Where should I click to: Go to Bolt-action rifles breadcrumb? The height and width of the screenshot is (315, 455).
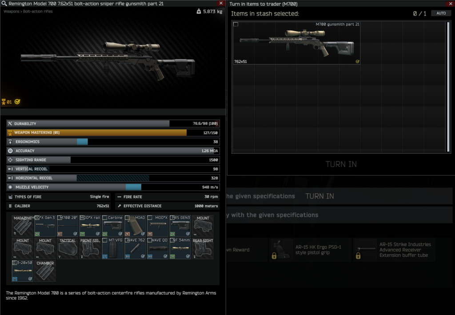pyautogui.click(x=37, y=12)
